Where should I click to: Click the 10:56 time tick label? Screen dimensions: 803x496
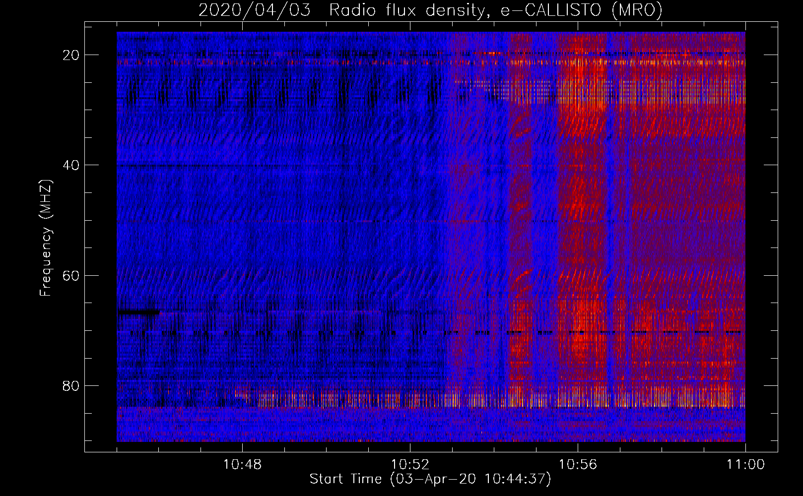578,465
